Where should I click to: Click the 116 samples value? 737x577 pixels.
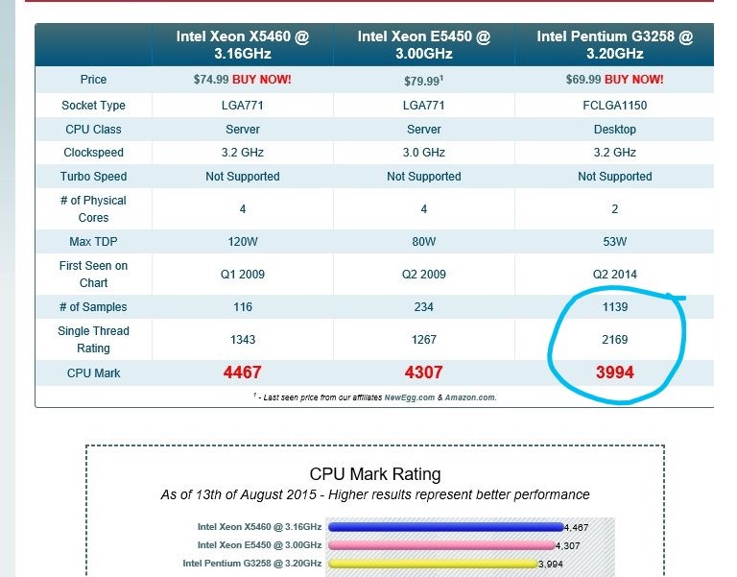pos(243,307)
